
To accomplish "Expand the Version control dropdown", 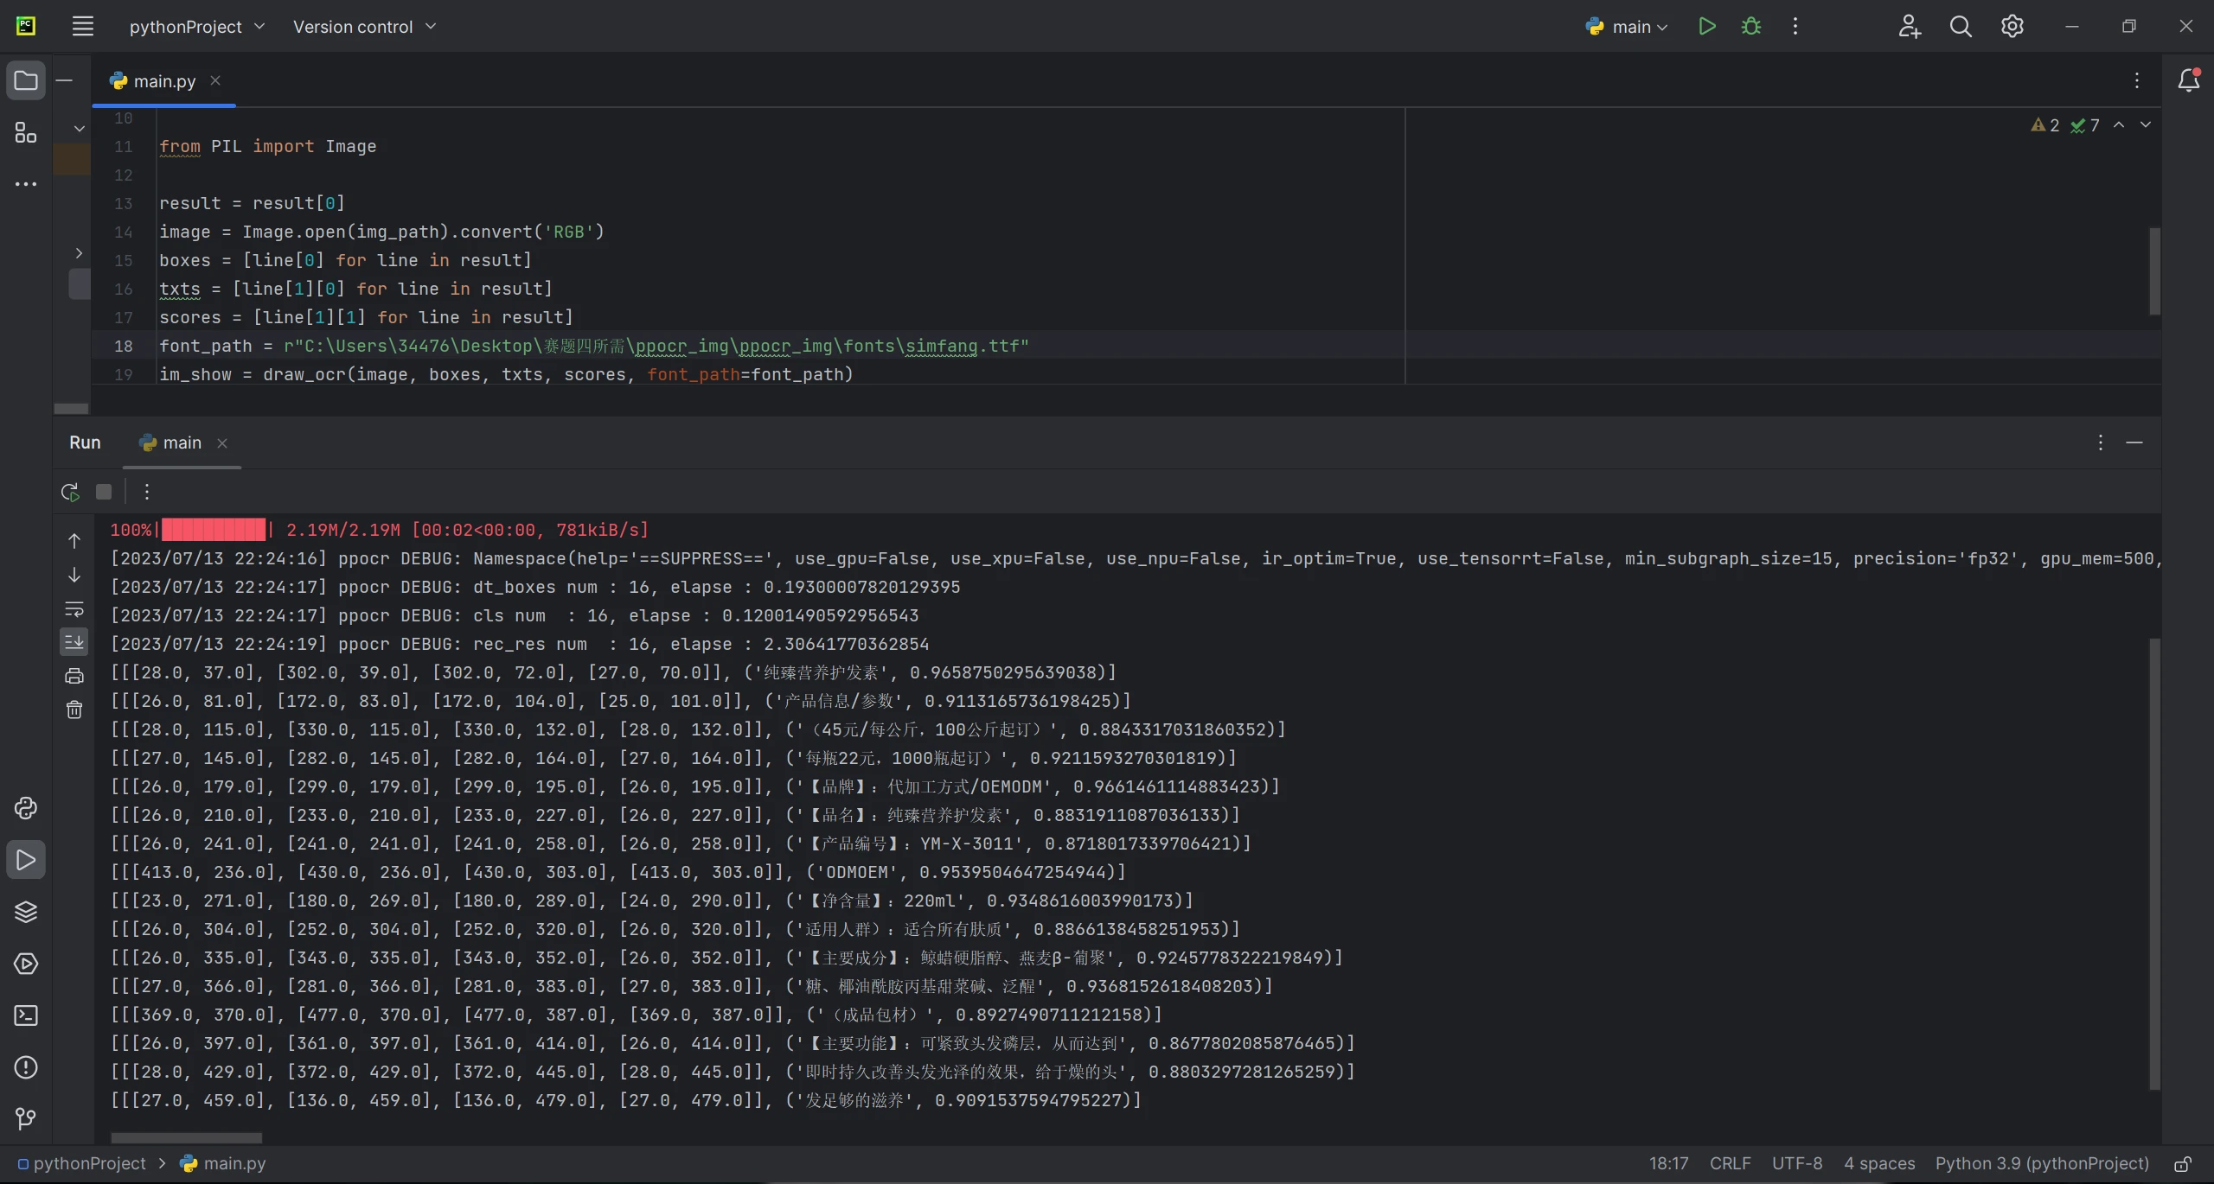I will [x=365, y=27].
